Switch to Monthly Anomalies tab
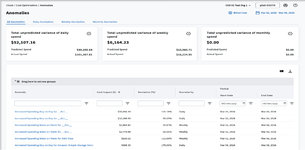 pyautogui.click(x=105, y=22)
